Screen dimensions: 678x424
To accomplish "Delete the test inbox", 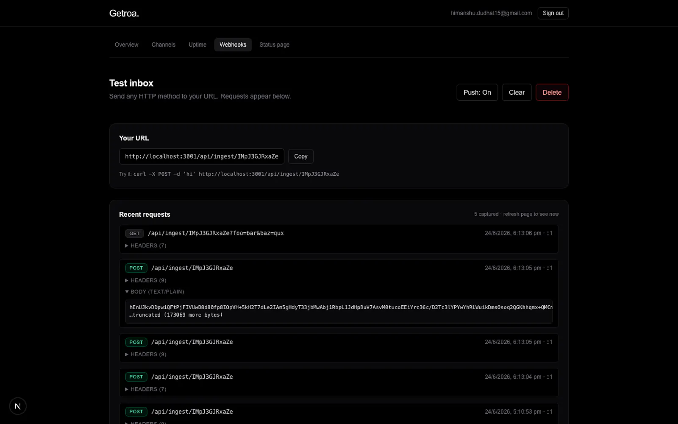I will (x=552, y=92).
